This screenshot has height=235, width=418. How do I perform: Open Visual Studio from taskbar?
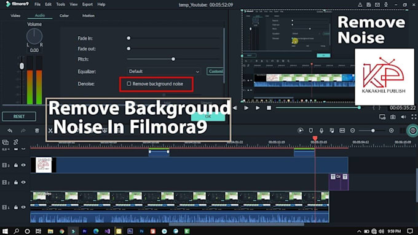[107, 231]
